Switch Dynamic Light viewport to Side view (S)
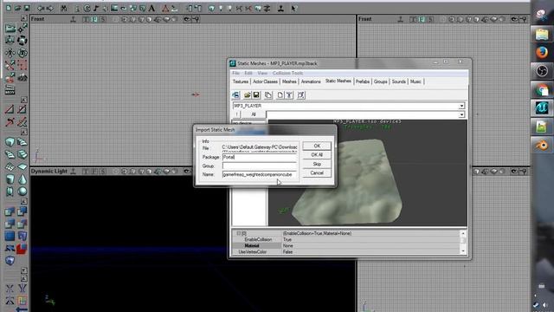This screenshot has height=312, width=554. (x=102, y=172)
